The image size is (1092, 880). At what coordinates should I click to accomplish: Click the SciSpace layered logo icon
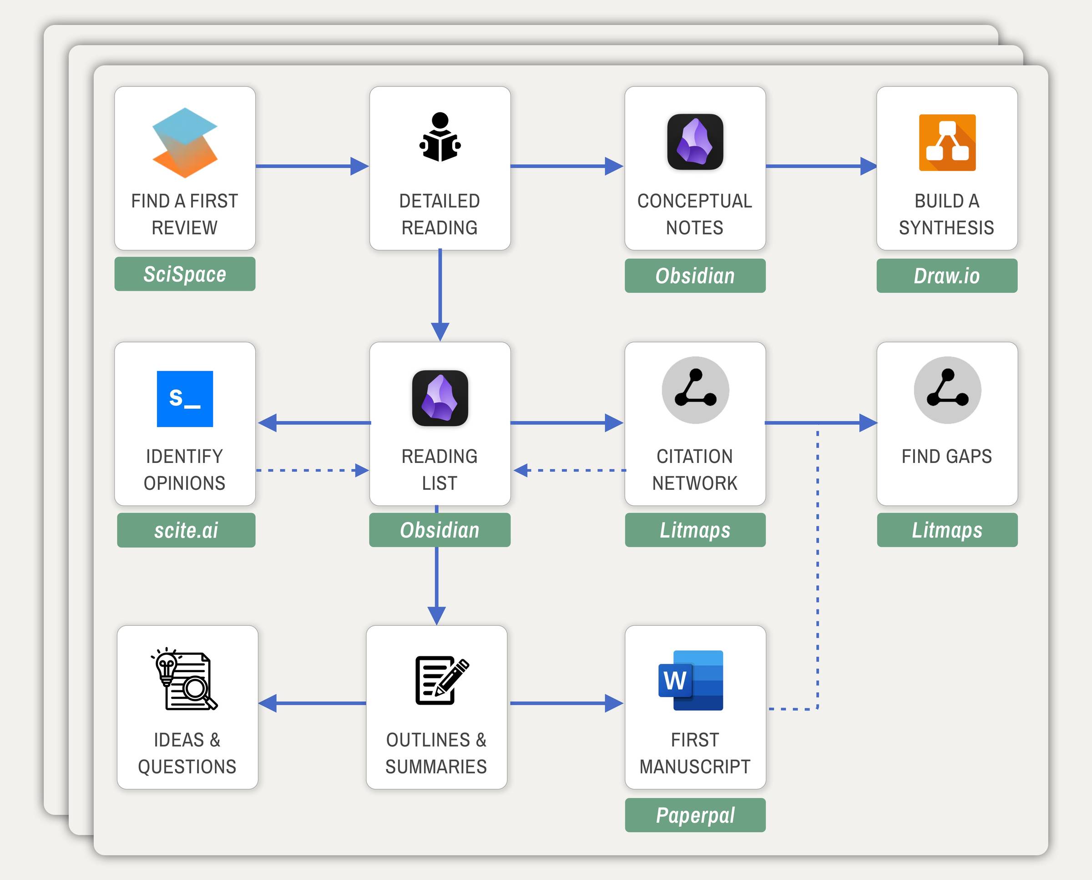click(185, 142)
